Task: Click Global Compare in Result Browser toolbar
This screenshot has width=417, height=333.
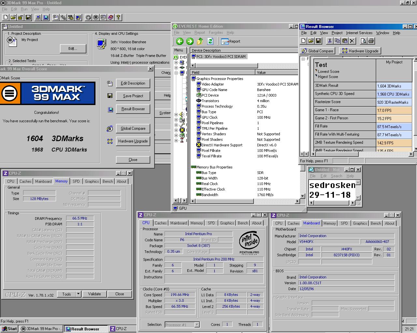Action: point(318,51)
